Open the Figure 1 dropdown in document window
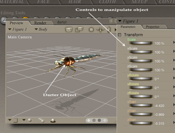Screen dimensions: 175x133 pos(17,29)
